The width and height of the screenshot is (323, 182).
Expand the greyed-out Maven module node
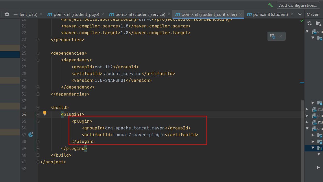pos(307,109)
